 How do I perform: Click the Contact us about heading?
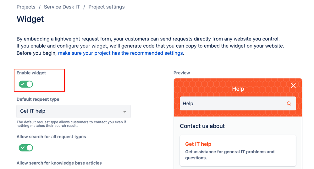pyautogui.click(x=202, y=126)
